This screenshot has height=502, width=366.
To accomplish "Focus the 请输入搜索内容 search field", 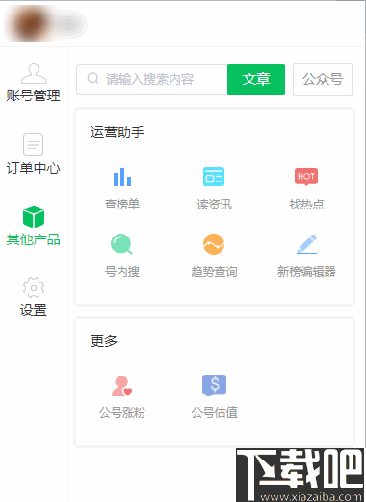I will pyautogui.click(x=152, y=79).
